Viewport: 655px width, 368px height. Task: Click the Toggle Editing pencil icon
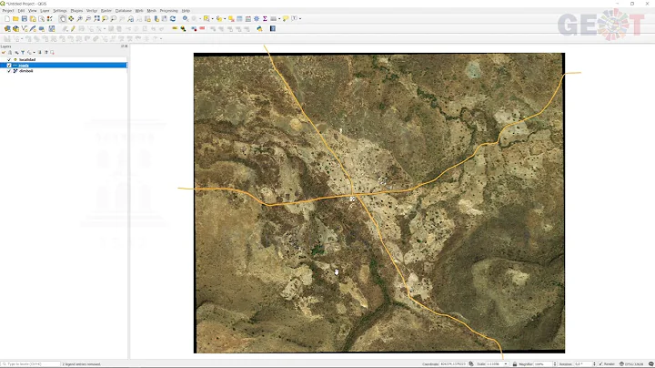[x=73, y=29]
